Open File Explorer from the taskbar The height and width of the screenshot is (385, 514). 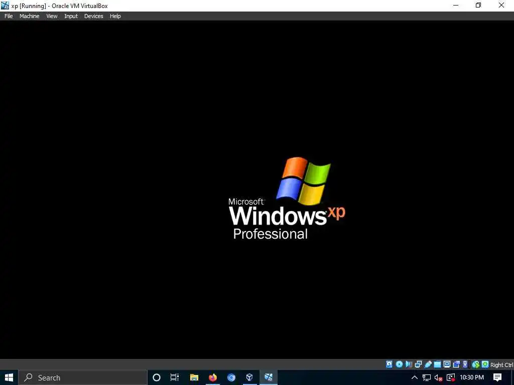point(194,377)
